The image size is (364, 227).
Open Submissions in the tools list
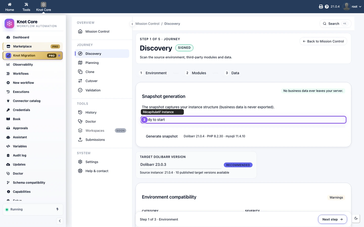click(102, 140)
